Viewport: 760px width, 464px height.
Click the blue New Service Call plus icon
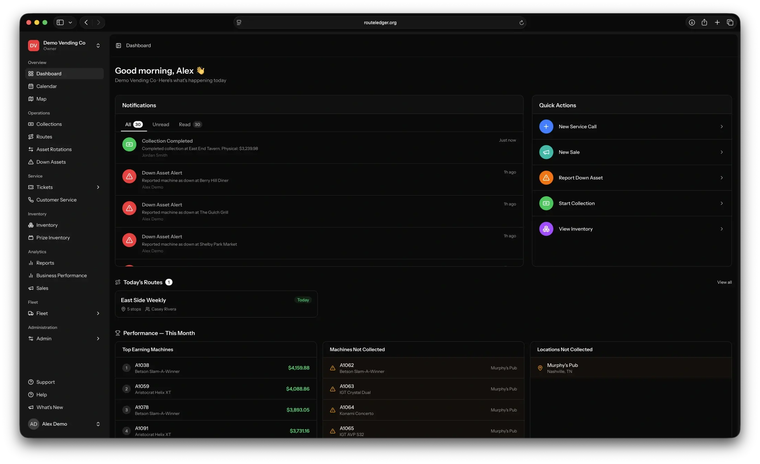546,126
